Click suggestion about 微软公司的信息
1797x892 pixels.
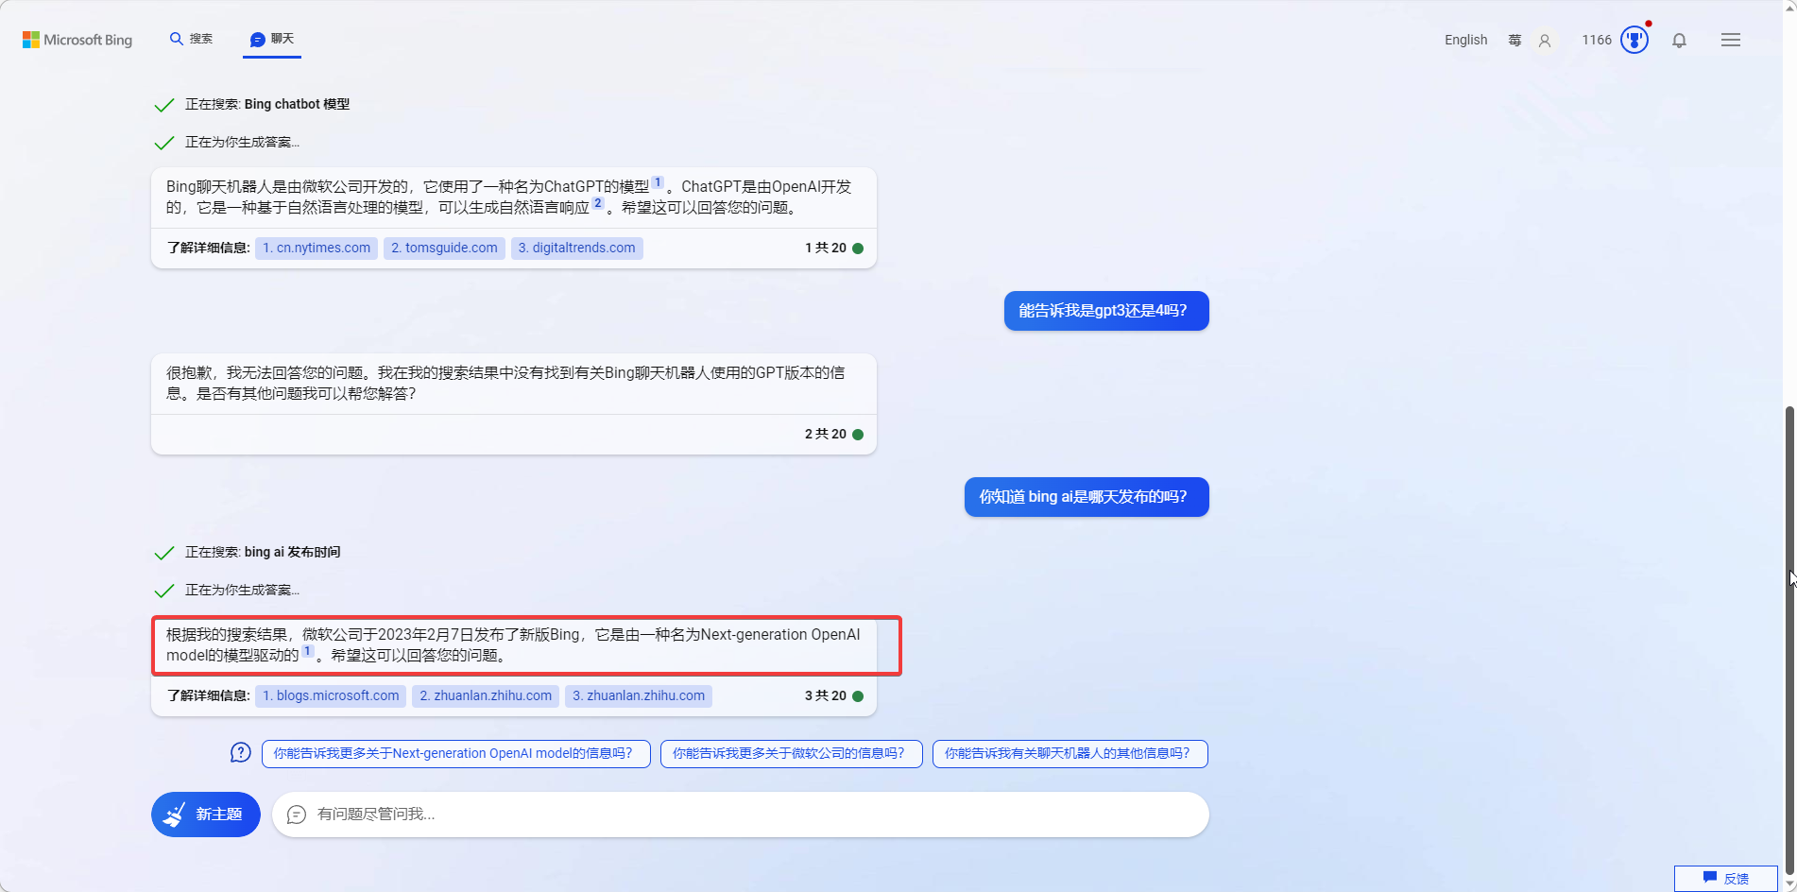791,753
